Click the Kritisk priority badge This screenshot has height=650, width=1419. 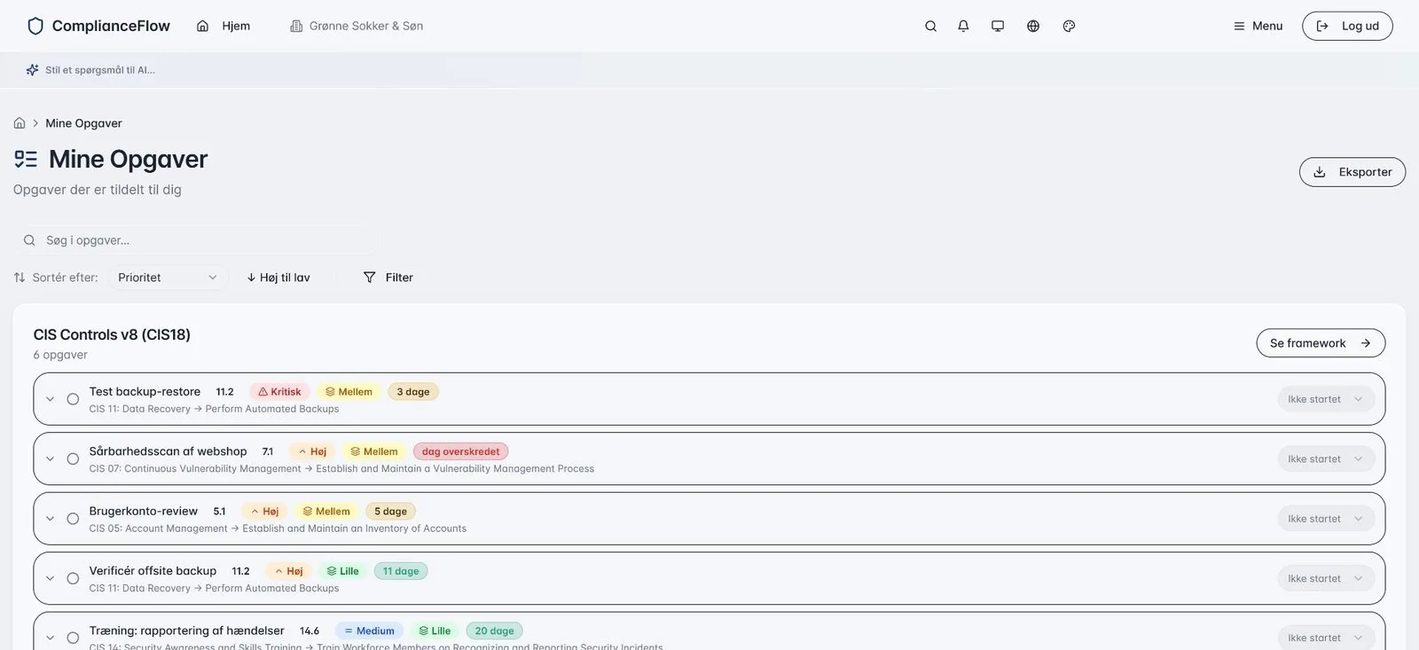click(x=279, y=392)
